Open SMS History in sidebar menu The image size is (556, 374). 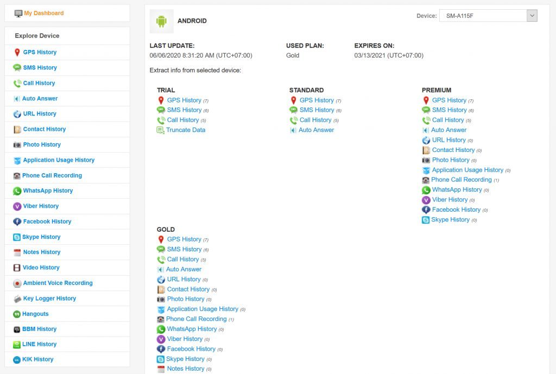pyautogui.click(x=40, y=67)
